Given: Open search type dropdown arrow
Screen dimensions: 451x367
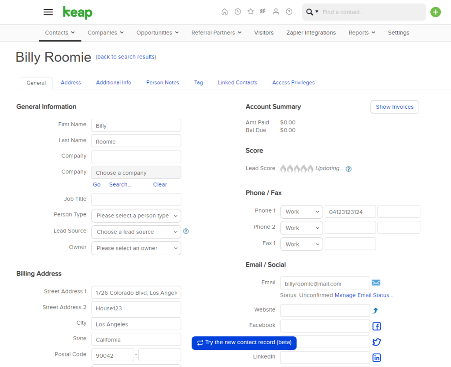Looking at the screenshot, I should coord(317,12).
